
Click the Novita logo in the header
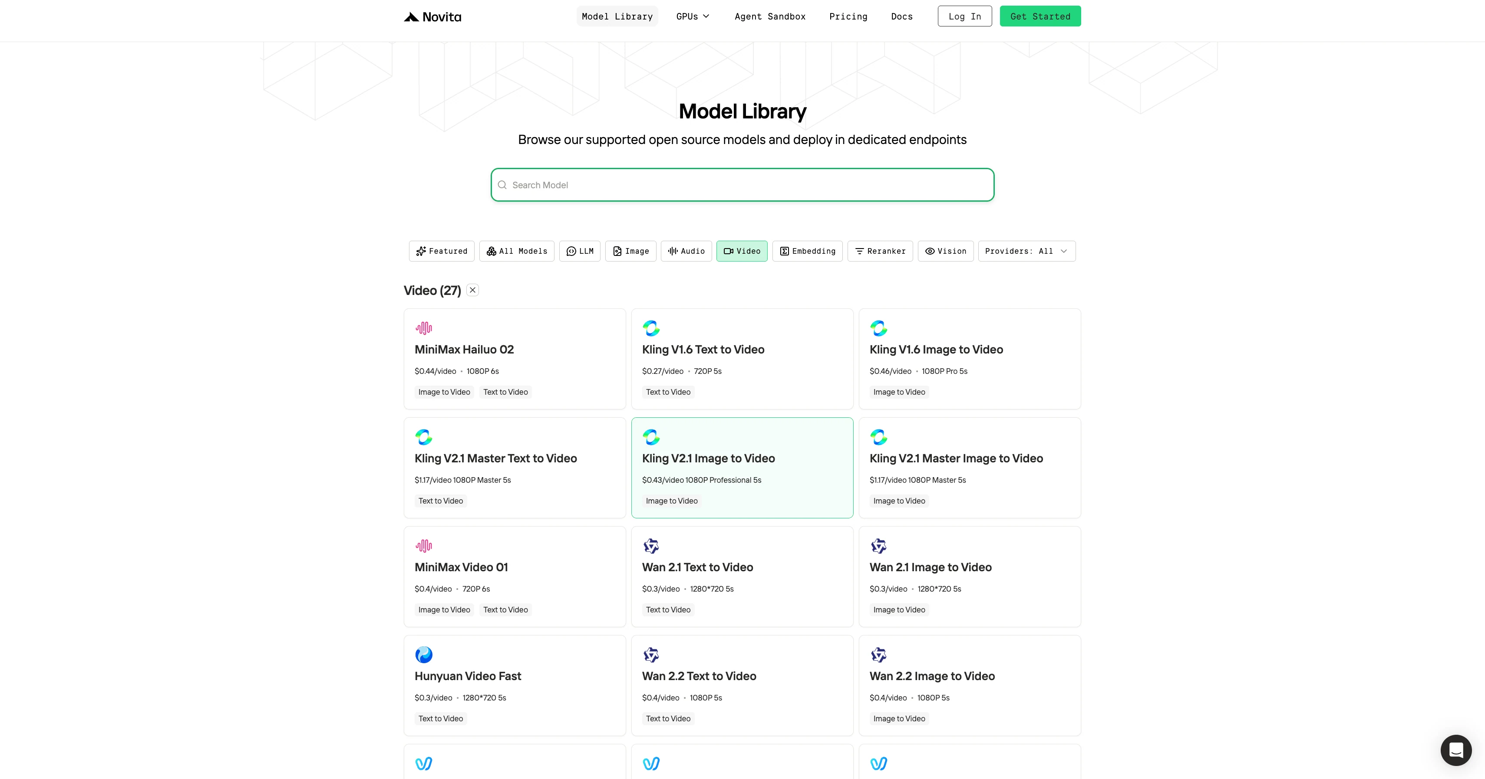[x=432, y=16]
